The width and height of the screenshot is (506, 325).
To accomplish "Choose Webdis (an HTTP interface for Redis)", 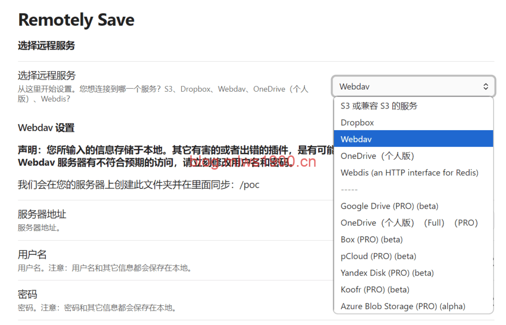I will click(x=409, y=173).
